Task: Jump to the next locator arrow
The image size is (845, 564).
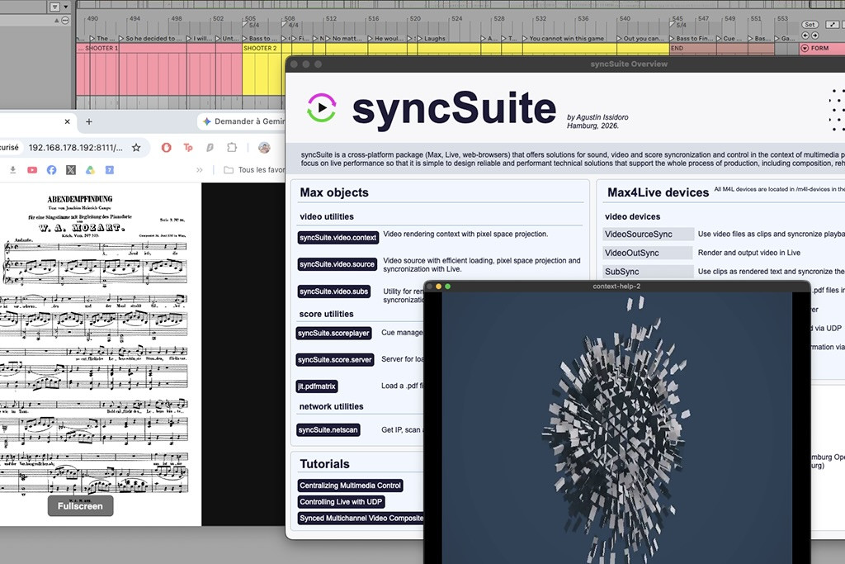Action: tap(814, 36)
